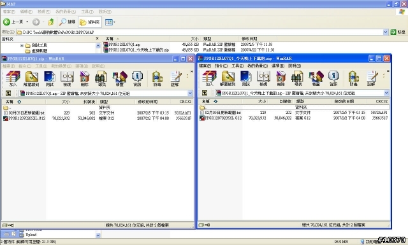Screen dimensions: 408x245
Task: Select PPGR12XL07Q1_今天晚上下載的.zip in Explorer list
Action: click(x=136, y=50)
